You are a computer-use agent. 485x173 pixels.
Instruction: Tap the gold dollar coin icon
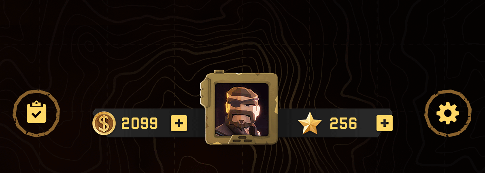point(104,123)
